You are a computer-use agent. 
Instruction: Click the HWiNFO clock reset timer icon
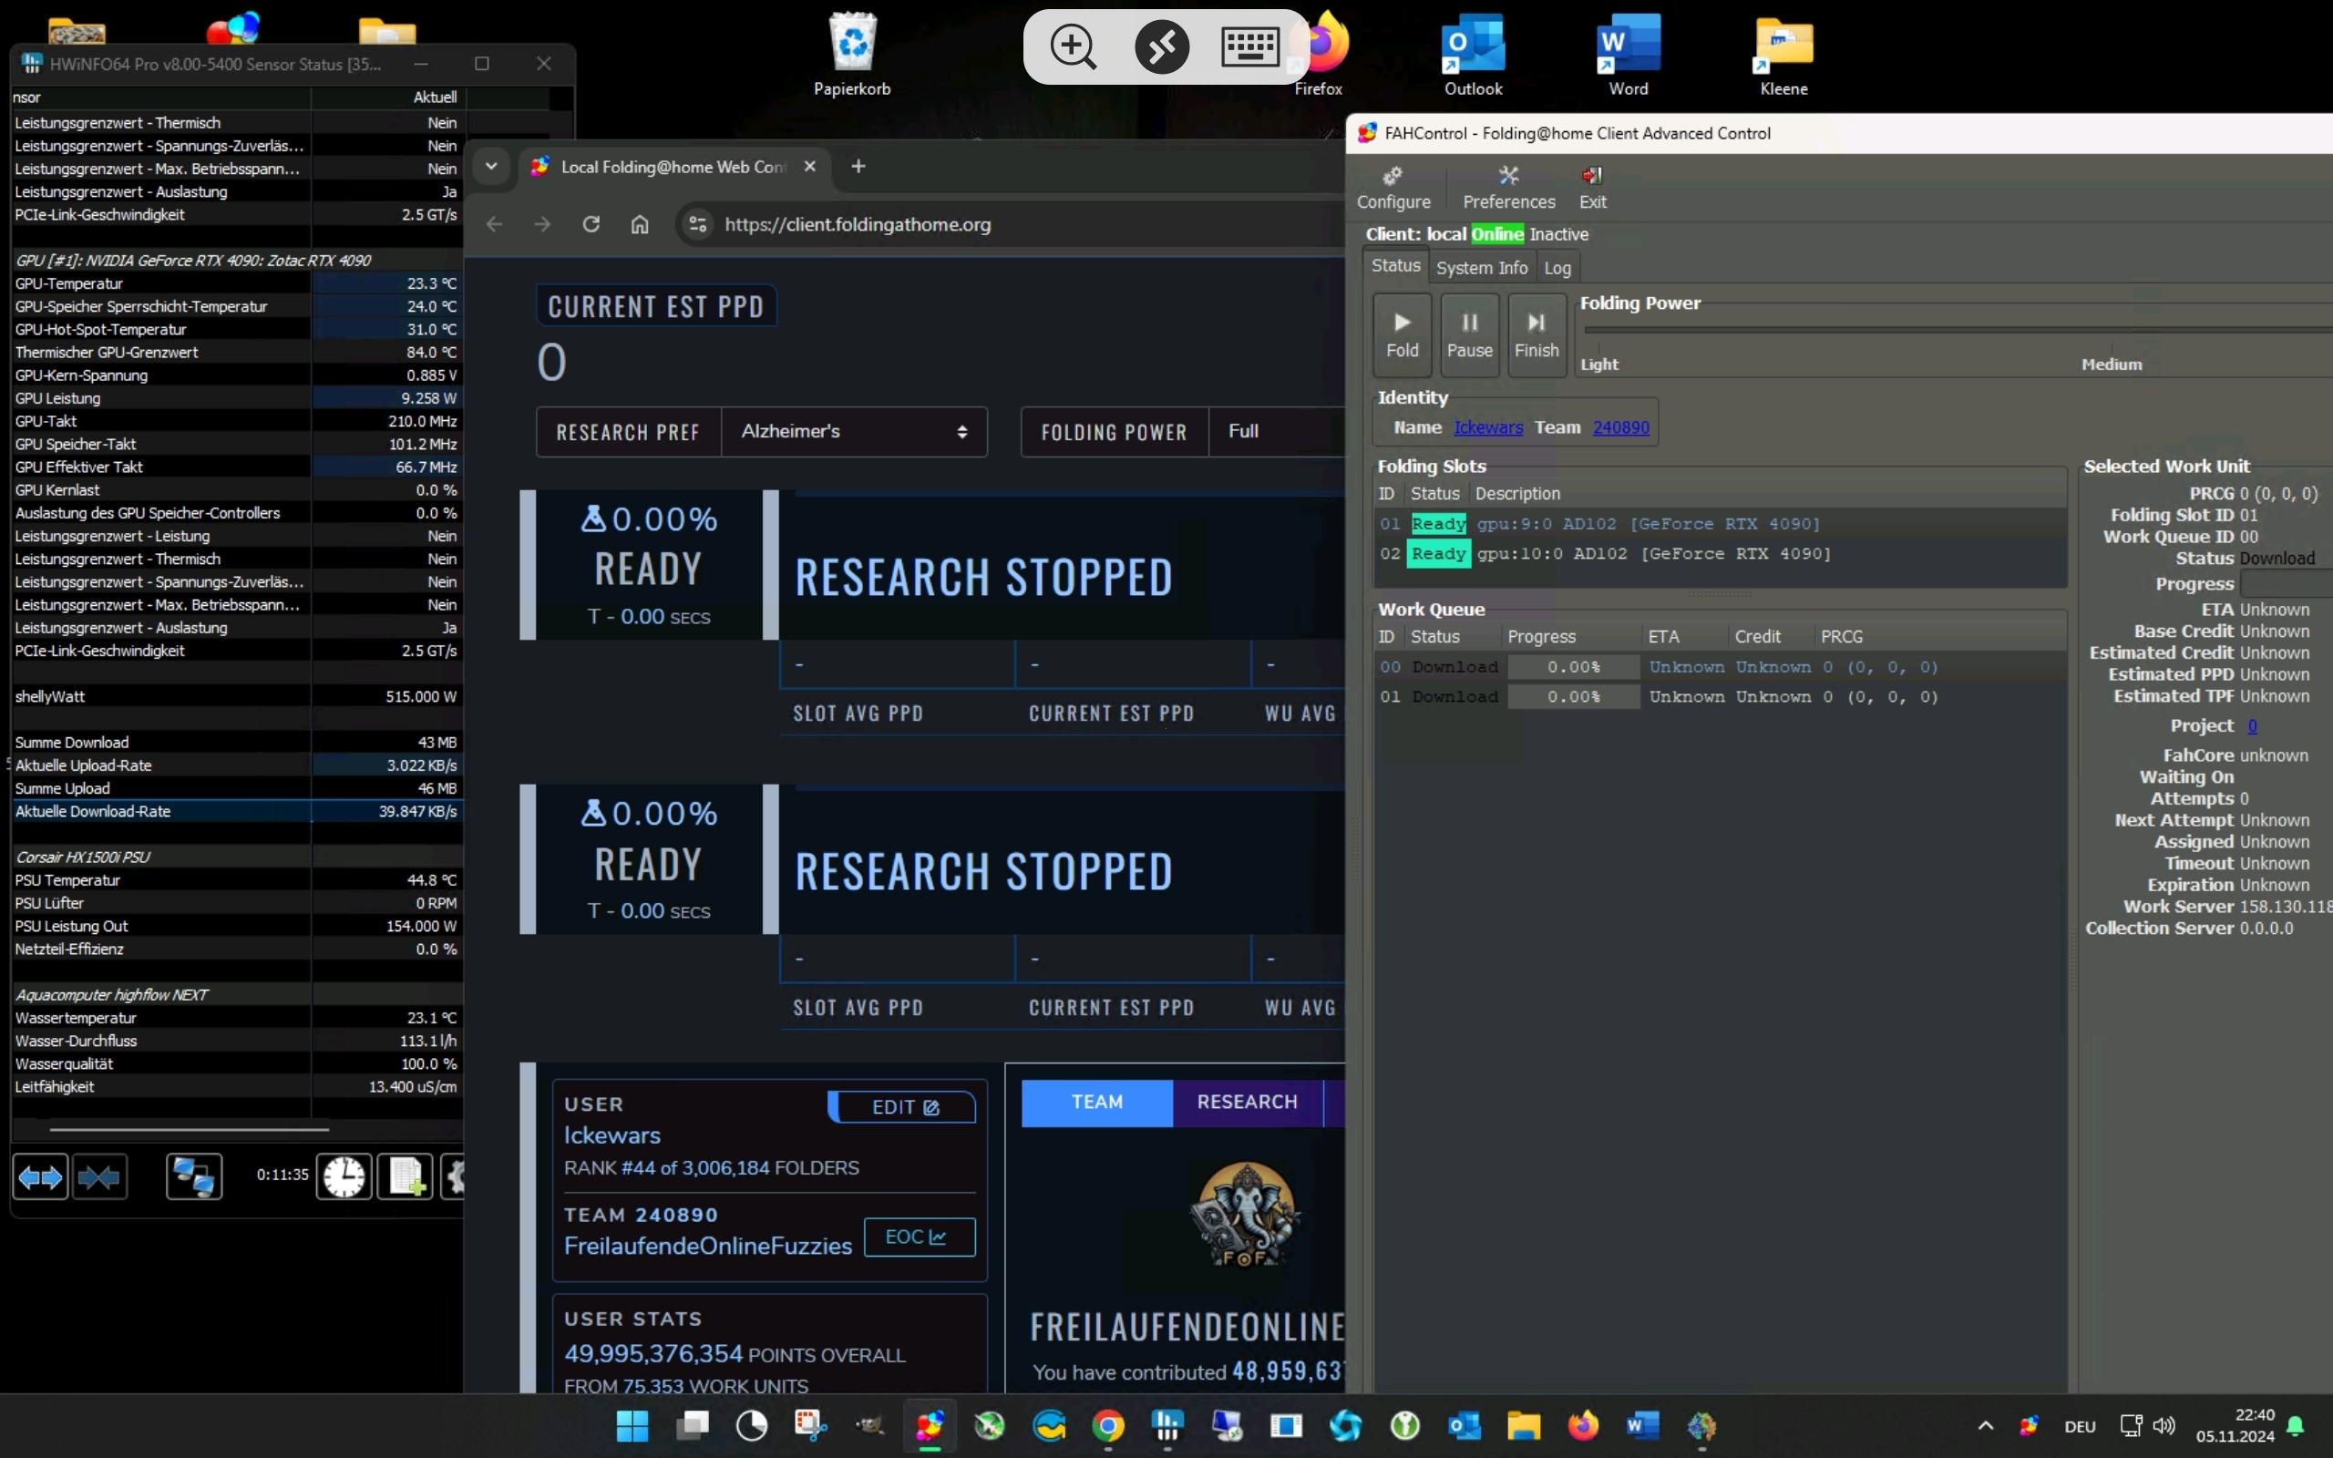click(344, 1176)
